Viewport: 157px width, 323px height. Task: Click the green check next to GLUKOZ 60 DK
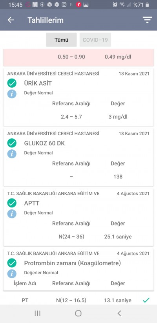pos(12,143)
